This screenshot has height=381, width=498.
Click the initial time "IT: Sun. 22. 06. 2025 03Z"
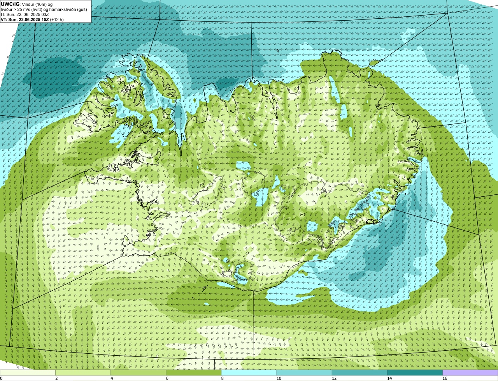[x=25, y=14]
